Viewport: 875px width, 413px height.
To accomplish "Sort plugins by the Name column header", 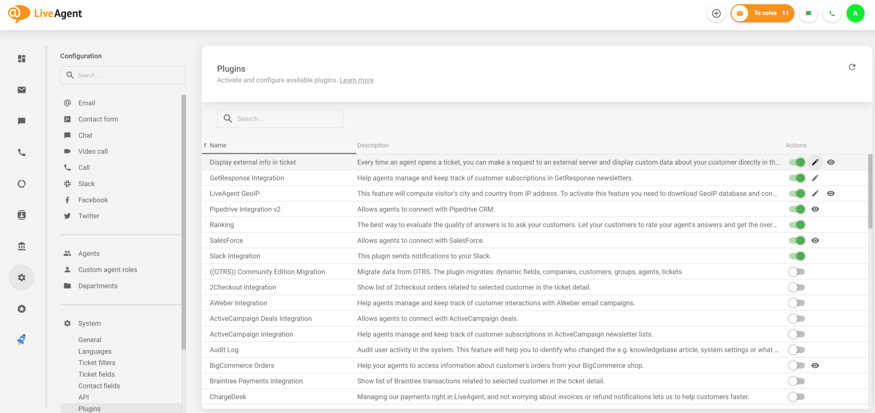I will tap(218, 145).
